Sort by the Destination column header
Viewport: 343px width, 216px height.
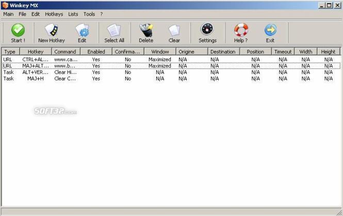[x=223, y=52]
